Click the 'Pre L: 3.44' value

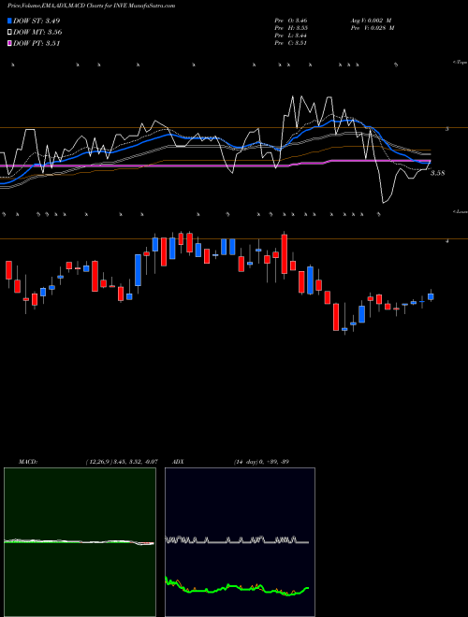coord(291,36)
